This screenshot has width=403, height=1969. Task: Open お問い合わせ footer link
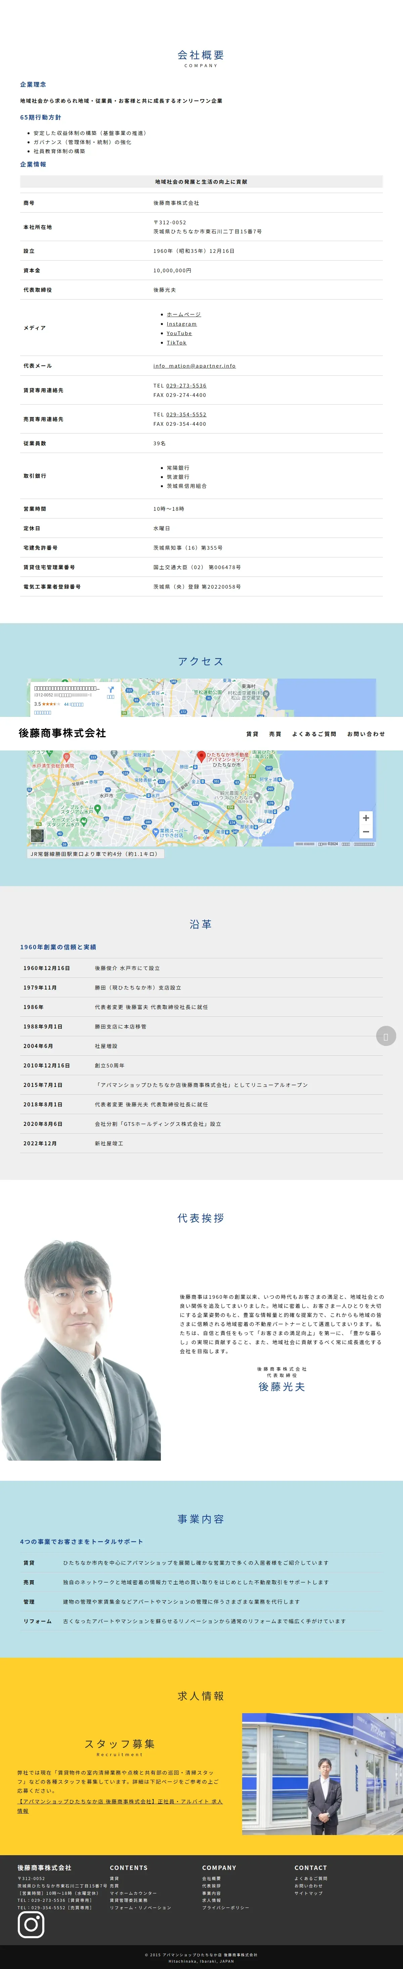pyautogui.click(x=308, y=1886)
